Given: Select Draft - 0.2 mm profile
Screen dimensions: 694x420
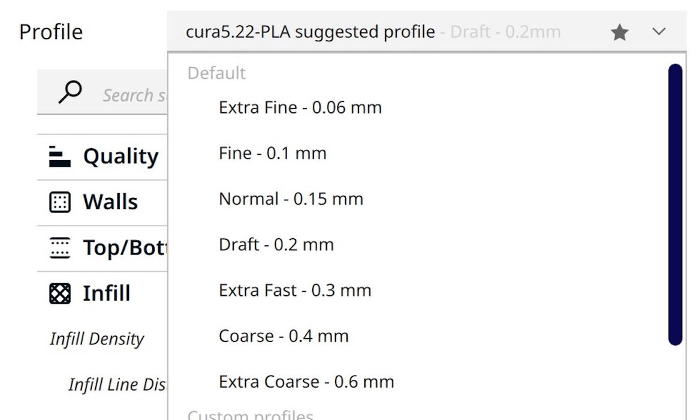Looking at the screenshot, I should point(276,245).
